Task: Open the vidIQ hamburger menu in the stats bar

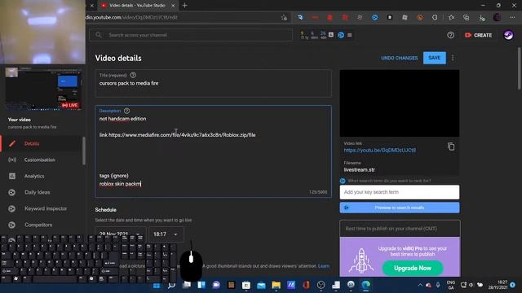Action: coord(350,35)
